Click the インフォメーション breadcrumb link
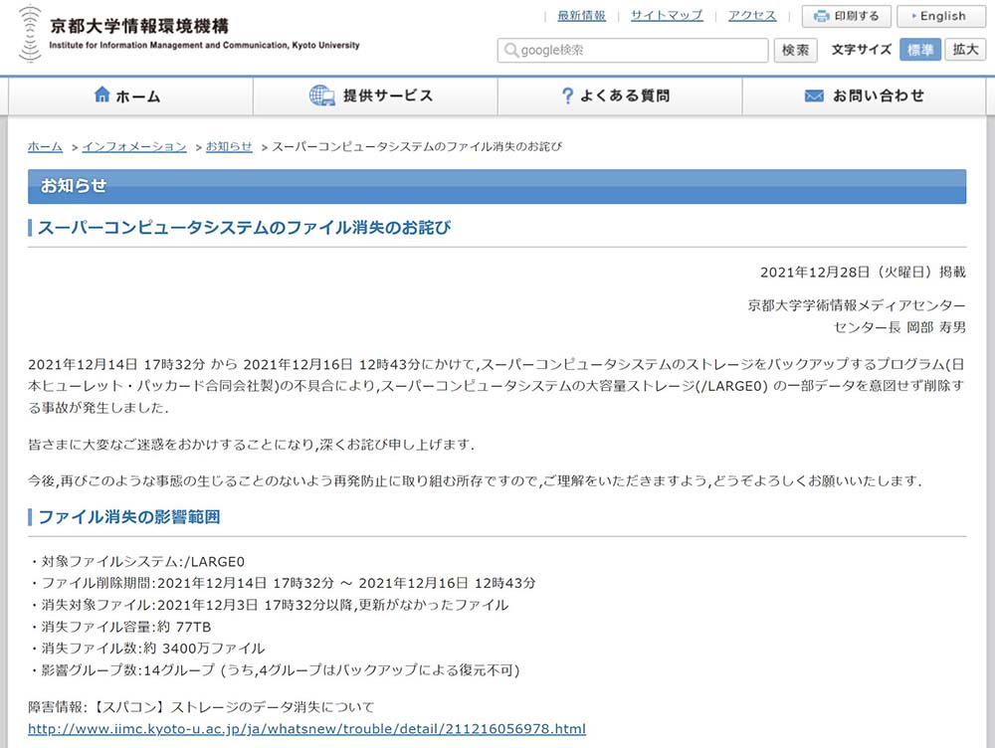Viewport: 995px width, 748px height. coord(134,146)
